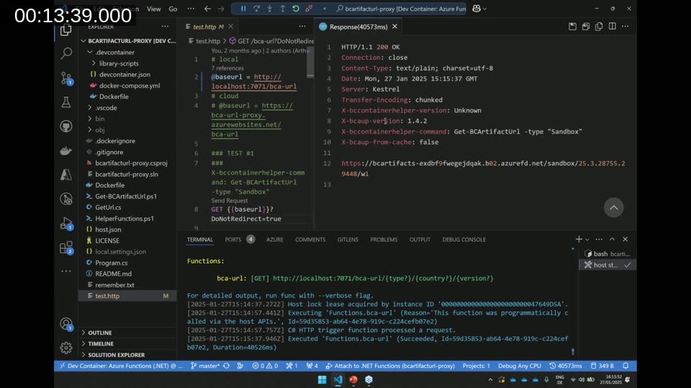Switch to the PROBLEMS panel tab

click(x=384, y=239)
